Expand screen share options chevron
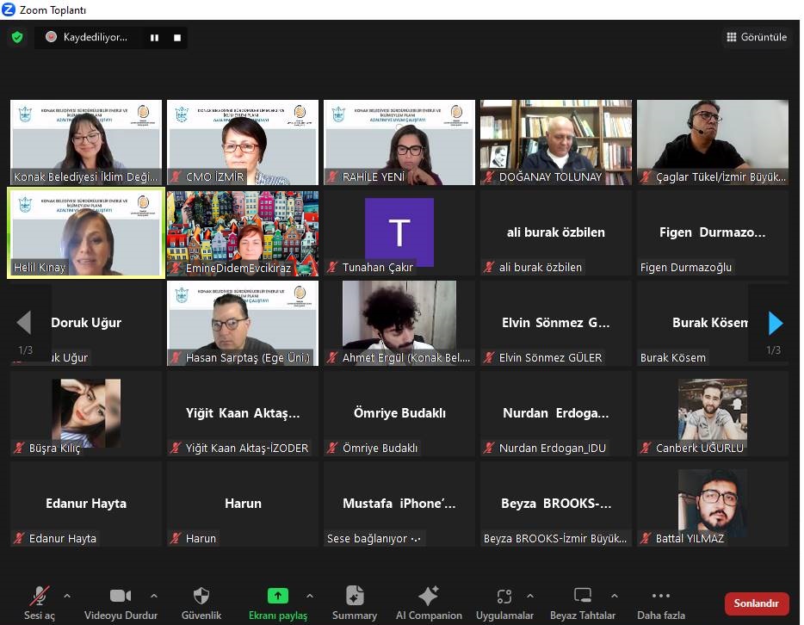This screenshot has height=625, width=804. point(310,596)
